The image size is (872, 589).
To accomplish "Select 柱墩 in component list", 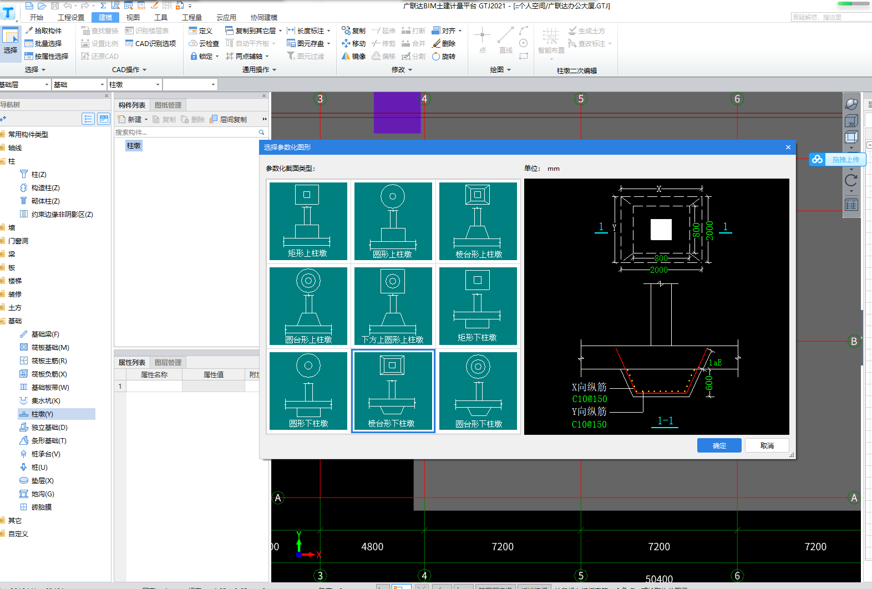I will [134, 145].
